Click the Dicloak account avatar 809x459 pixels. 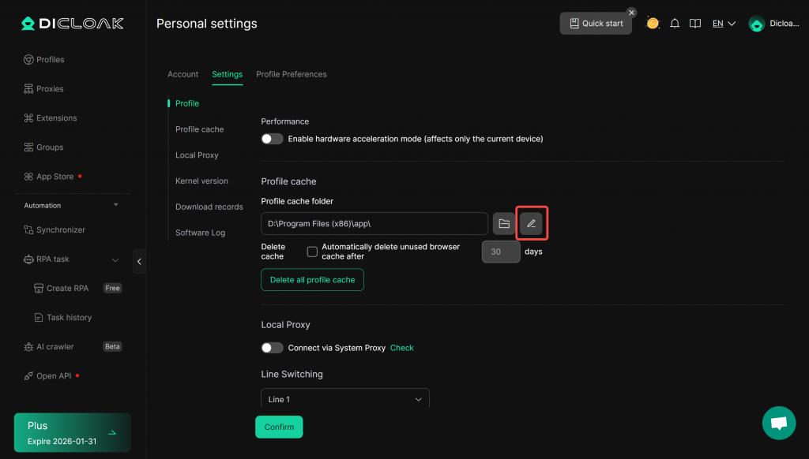756,24
